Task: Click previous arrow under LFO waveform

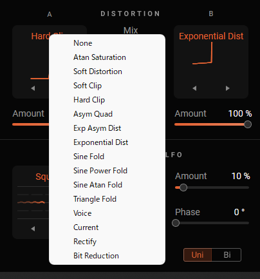Action: pos(33,229)
